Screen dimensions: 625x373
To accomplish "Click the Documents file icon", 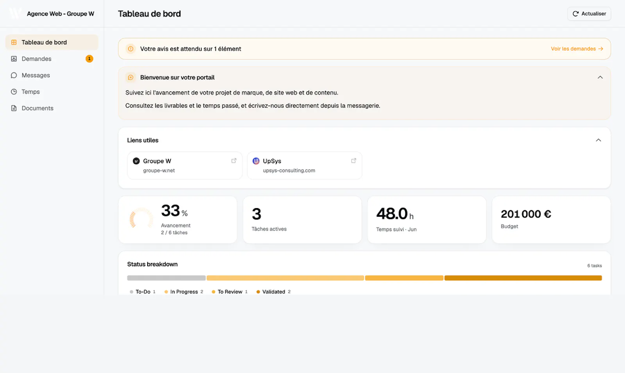I will point(14,108).
